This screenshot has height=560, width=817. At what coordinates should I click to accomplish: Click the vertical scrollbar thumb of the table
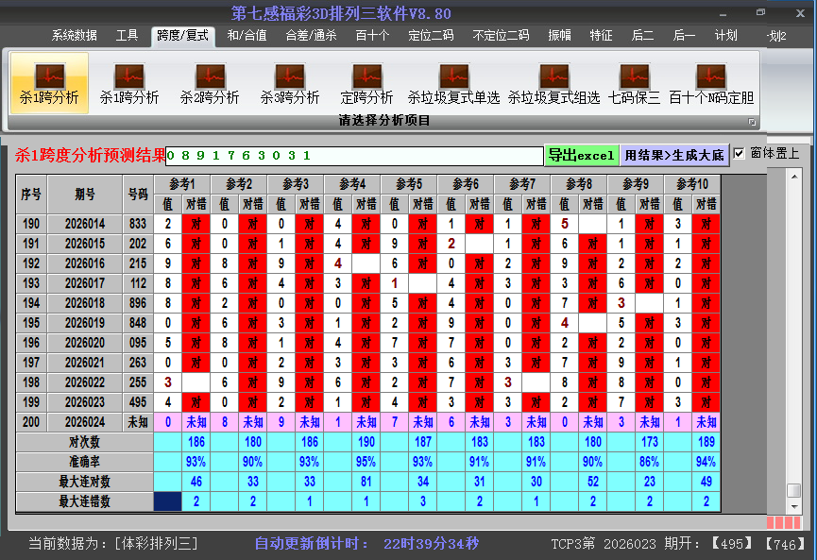(794, 490)
